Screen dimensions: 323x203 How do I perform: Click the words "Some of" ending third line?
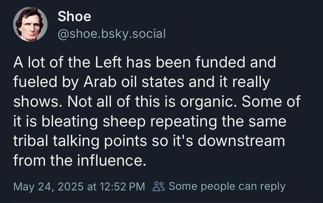(x=271, y=102)
